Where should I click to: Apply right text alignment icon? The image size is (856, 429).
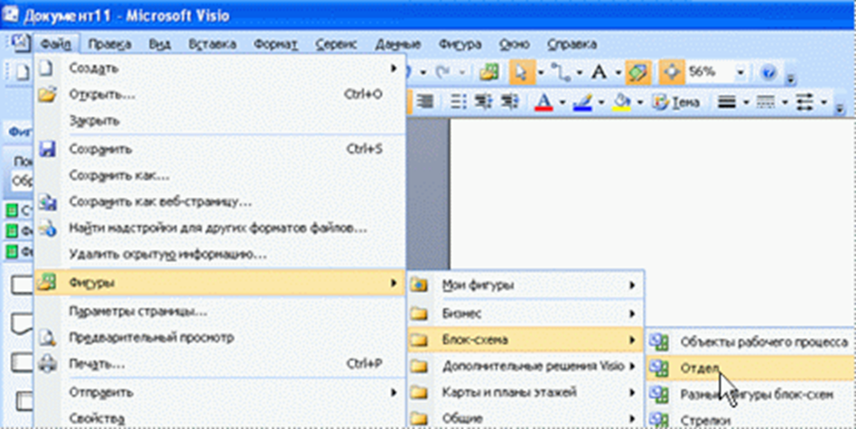424,102
